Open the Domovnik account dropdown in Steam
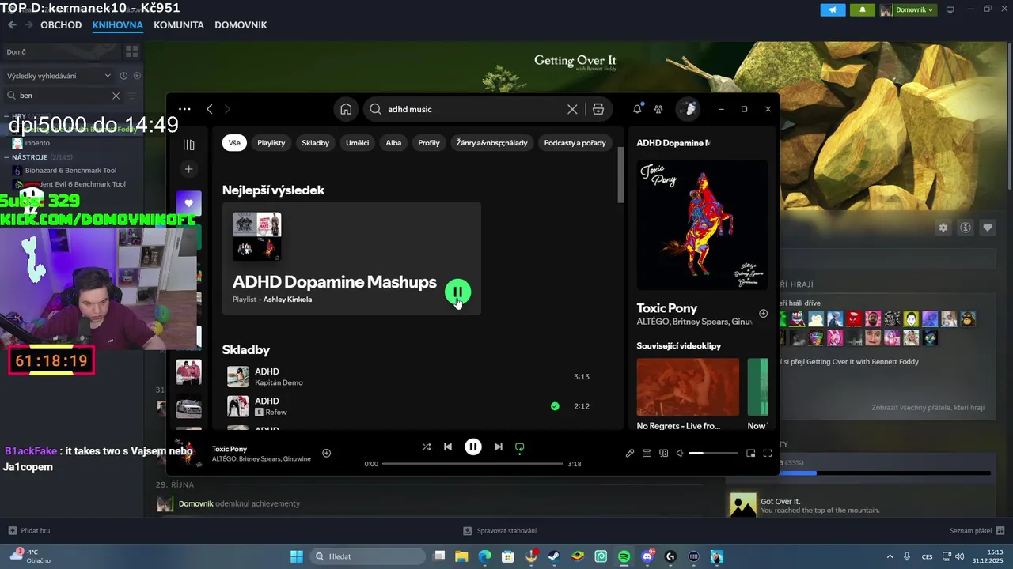 [908, 9]
